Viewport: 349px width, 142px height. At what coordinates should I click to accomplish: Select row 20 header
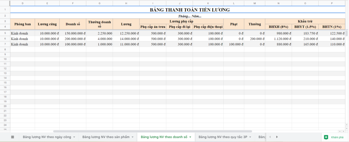pos(5,106)
